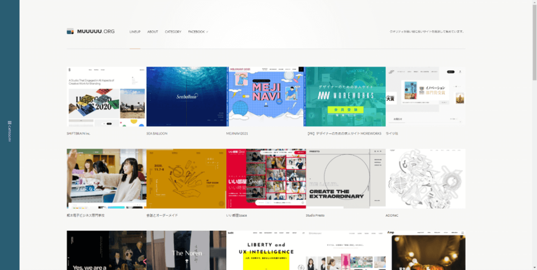Select the MEJI NAVI illustrated thumbnail

pyautogui.click(x=266, y=97)
